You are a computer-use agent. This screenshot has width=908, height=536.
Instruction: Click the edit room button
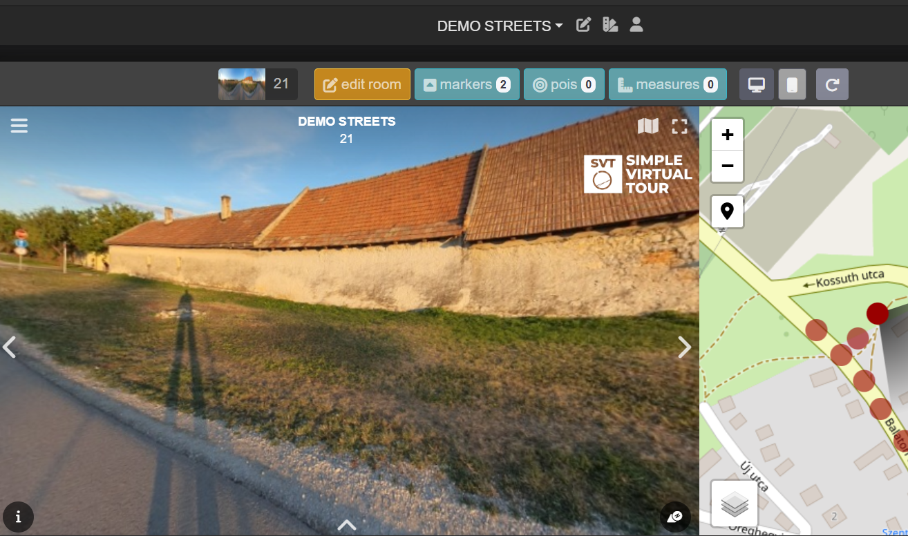point(362,84)
